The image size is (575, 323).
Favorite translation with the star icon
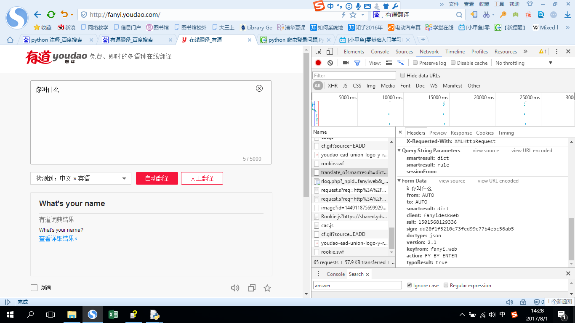[267, 288]
